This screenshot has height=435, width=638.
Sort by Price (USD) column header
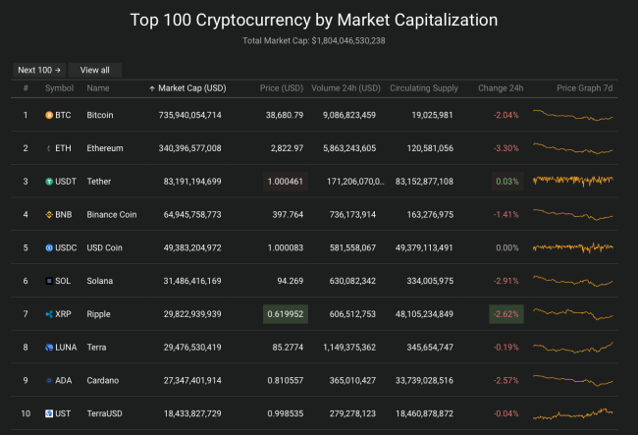282,88
